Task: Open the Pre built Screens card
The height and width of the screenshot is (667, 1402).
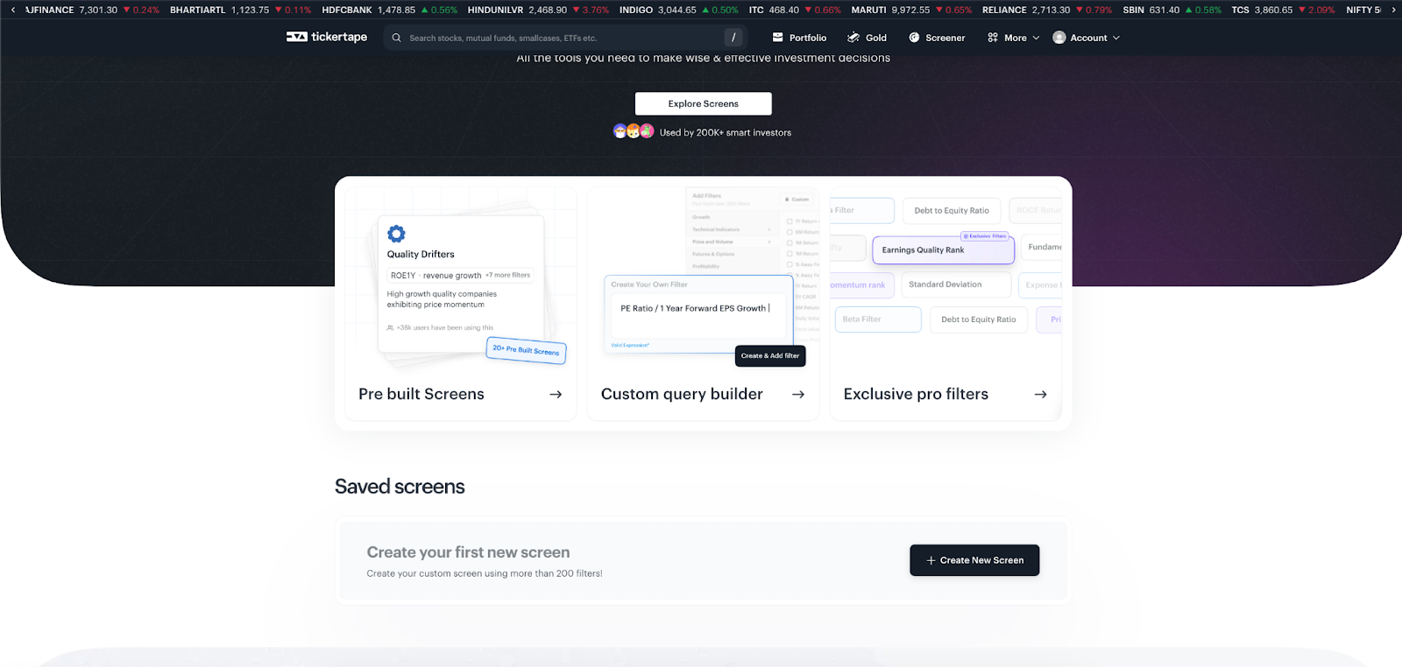Action: (x=461, y=303)
